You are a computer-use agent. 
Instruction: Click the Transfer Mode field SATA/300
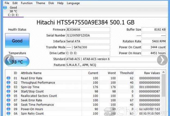(x=88, y=47)
